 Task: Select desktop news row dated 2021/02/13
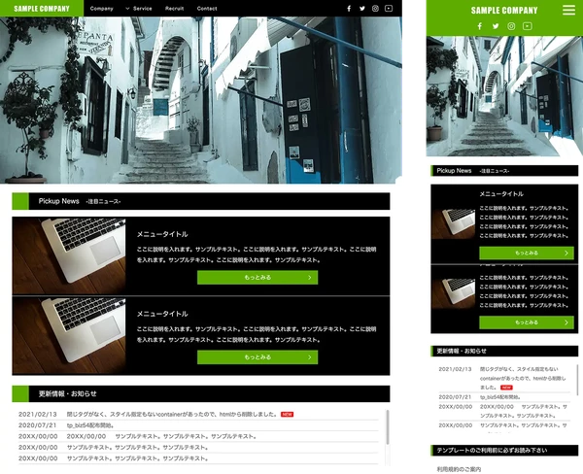(198, 414)
